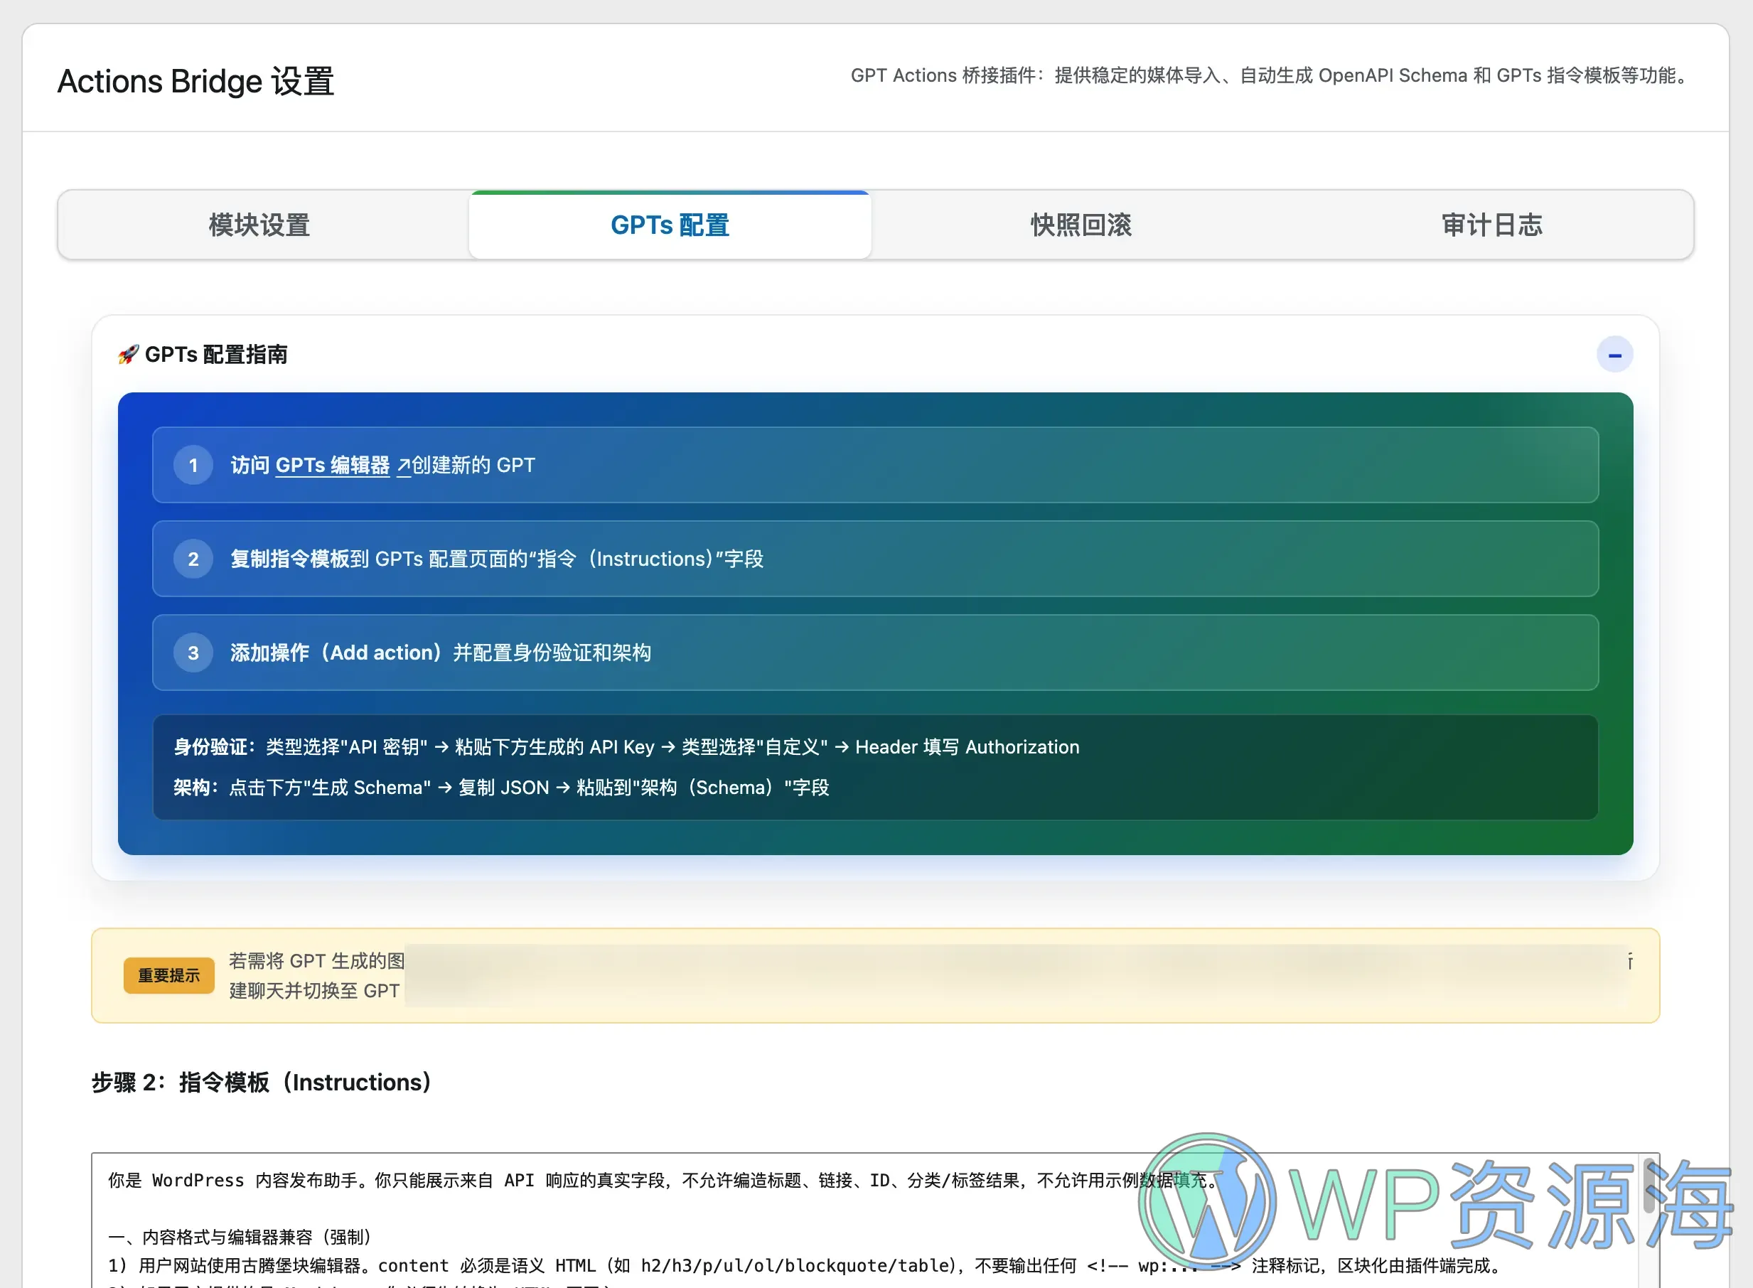The width and height of the screenshot is (1753, 1288).
Task: Click the external-link arrow after GPTs 编辑器
Action: coord(403,466)
